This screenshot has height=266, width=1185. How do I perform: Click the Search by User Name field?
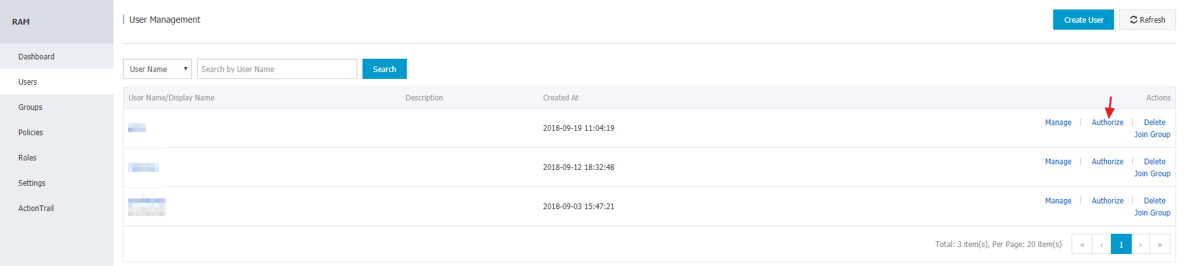277,69
